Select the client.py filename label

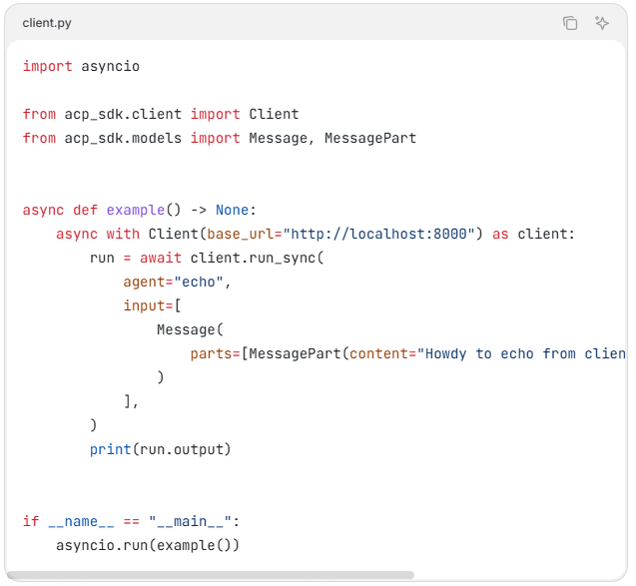click(47, 23)
